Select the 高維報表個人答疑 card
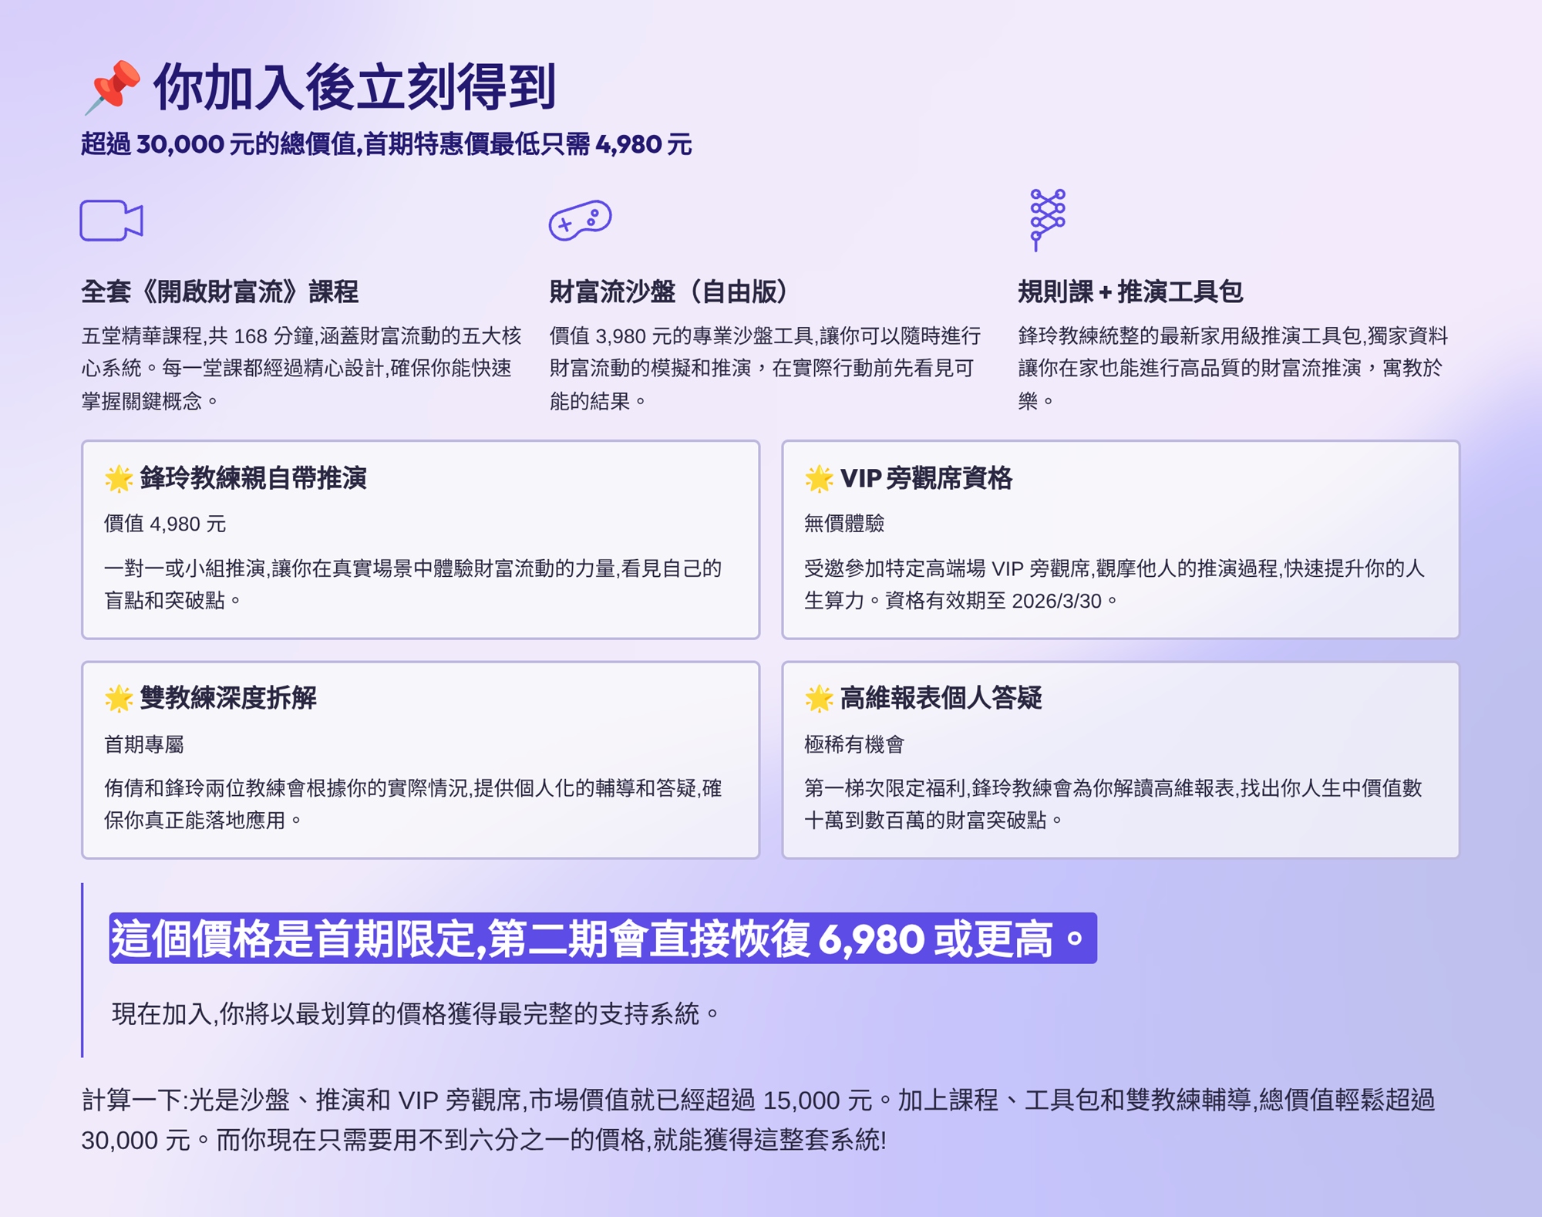The height and width of the screenshot is (1217, 1542). [1119, 759]
